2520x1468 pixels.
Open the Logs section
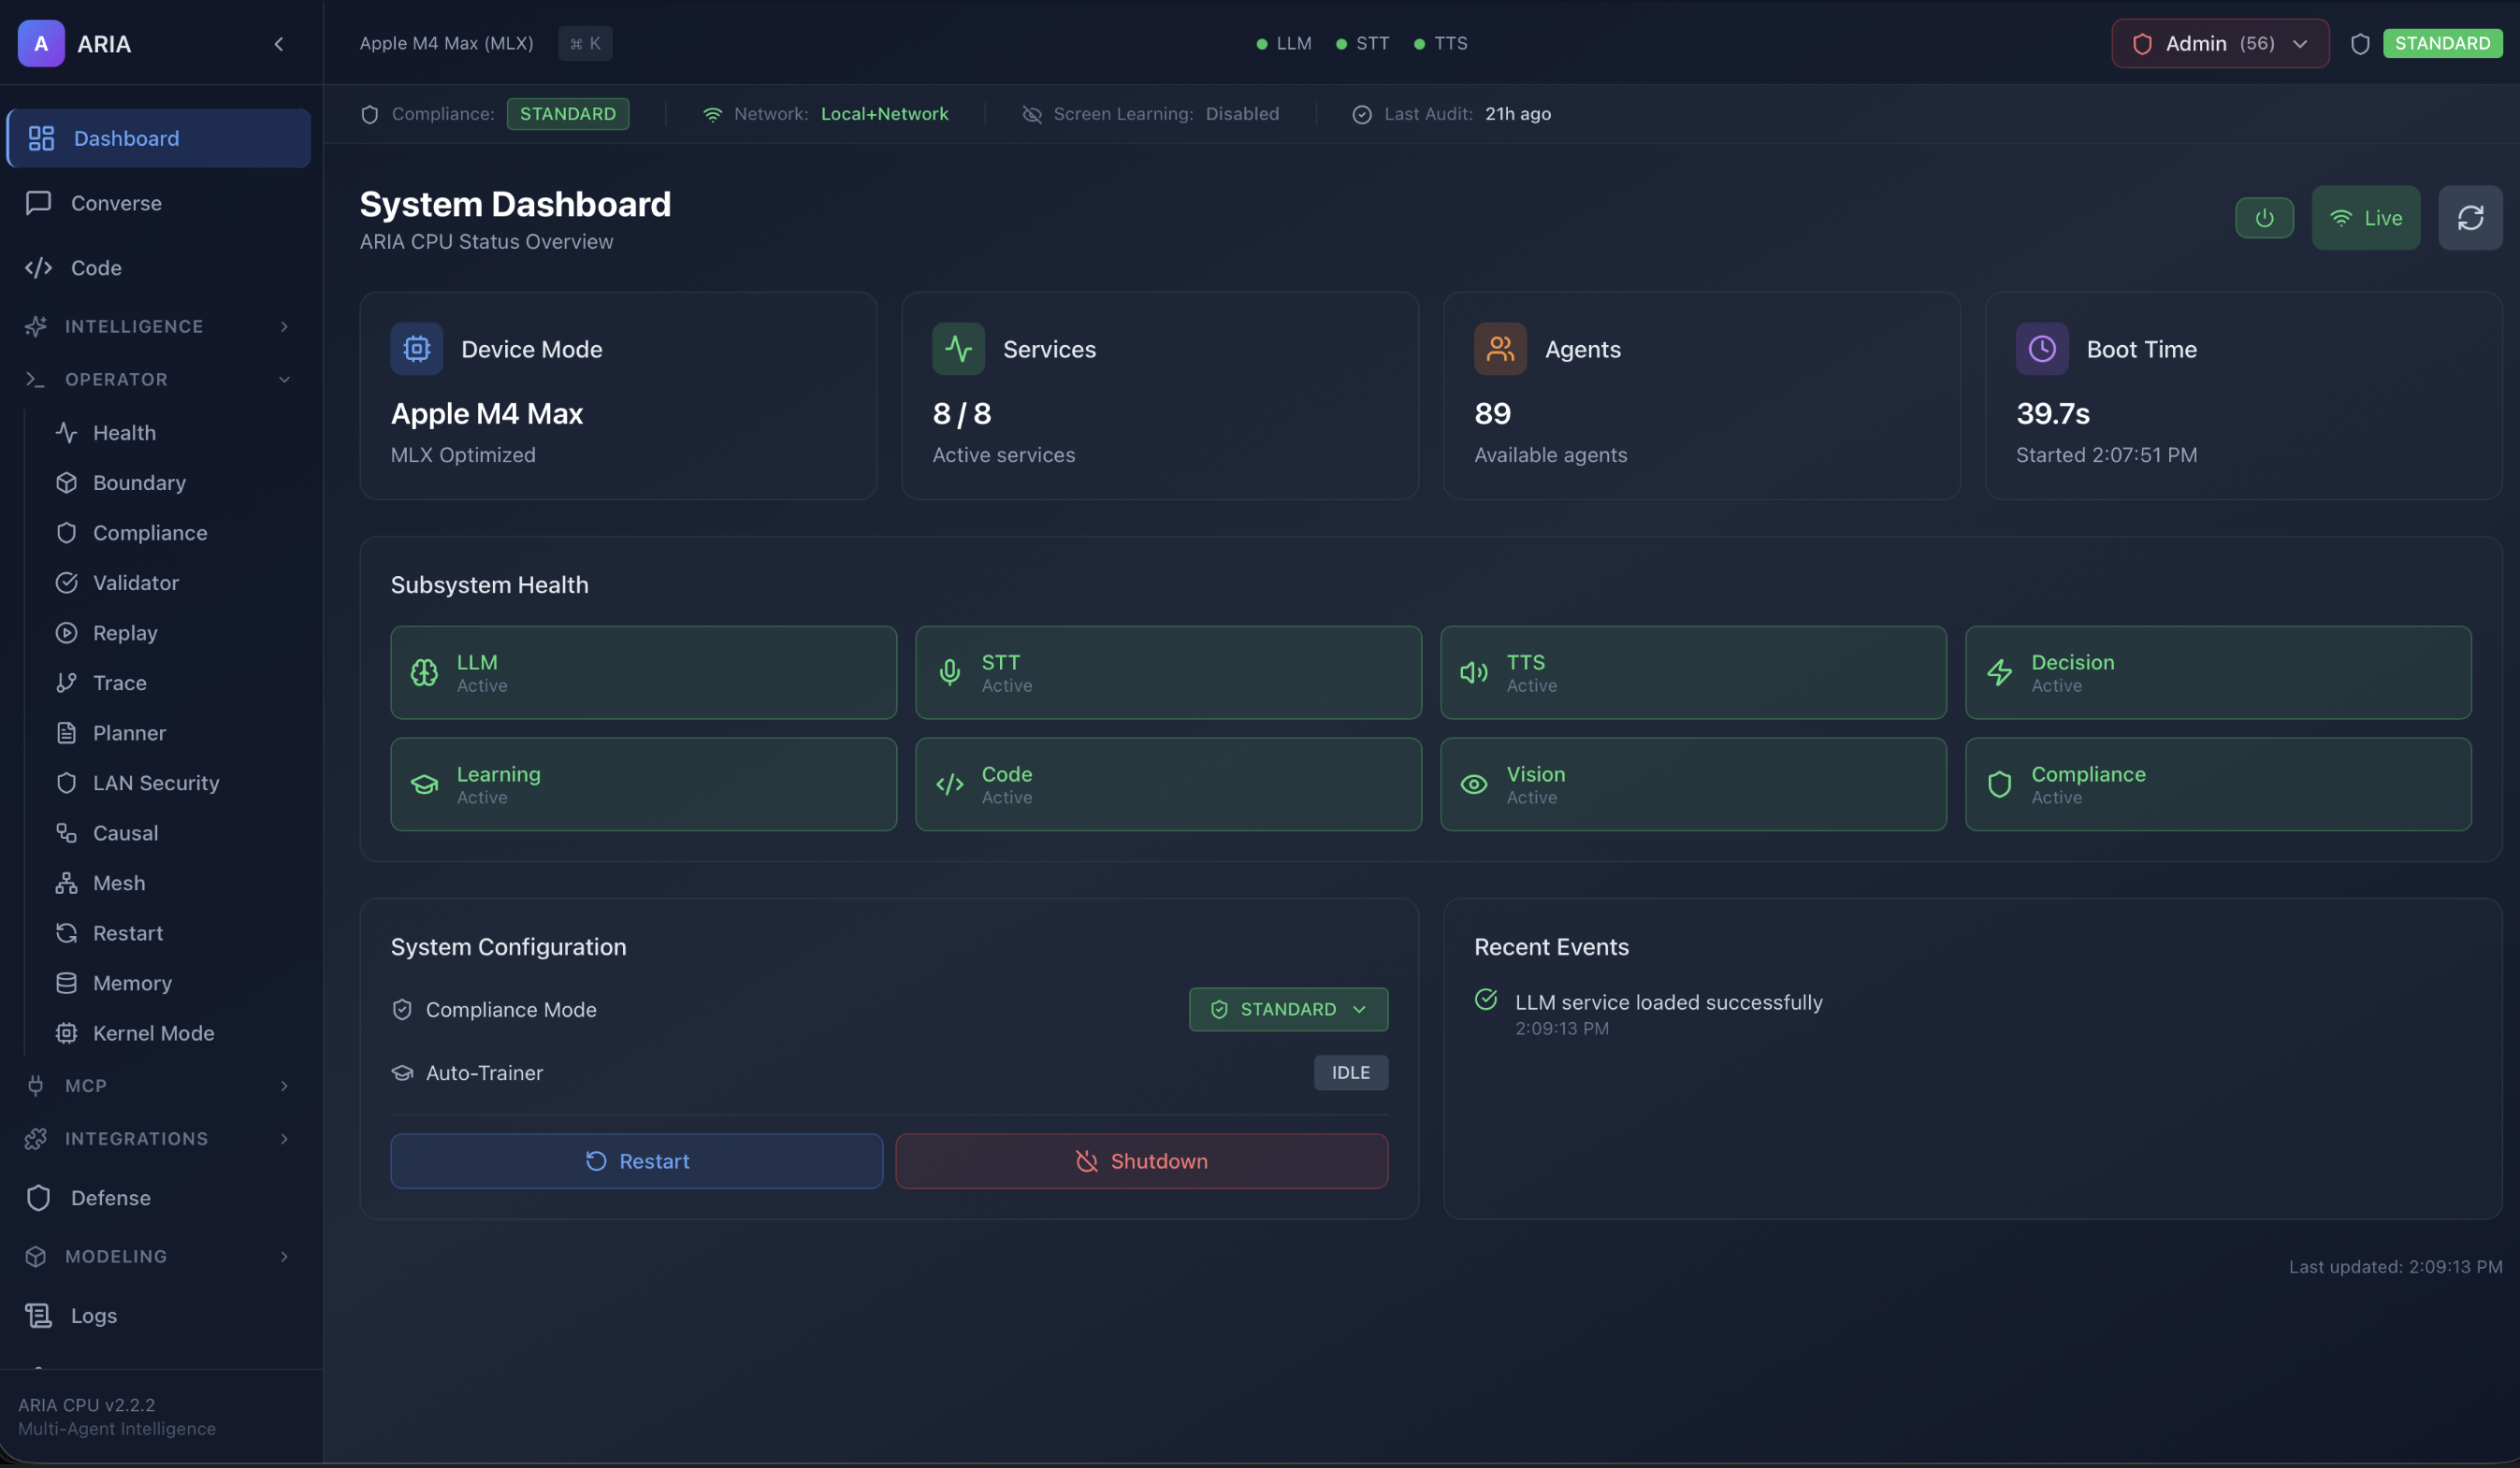92,1315
